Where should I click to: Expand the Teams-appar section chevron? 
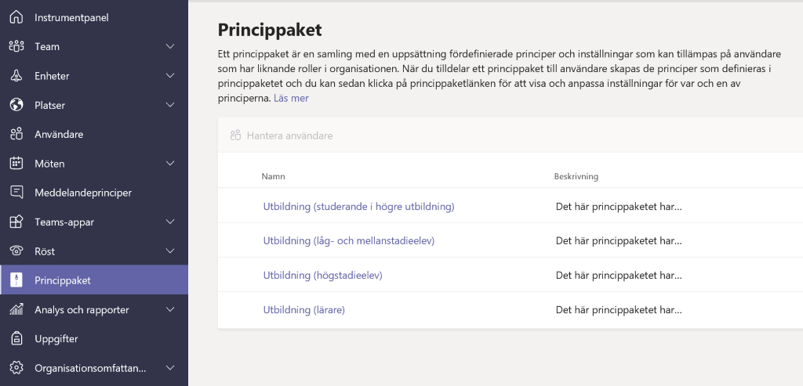pos(170,222)
